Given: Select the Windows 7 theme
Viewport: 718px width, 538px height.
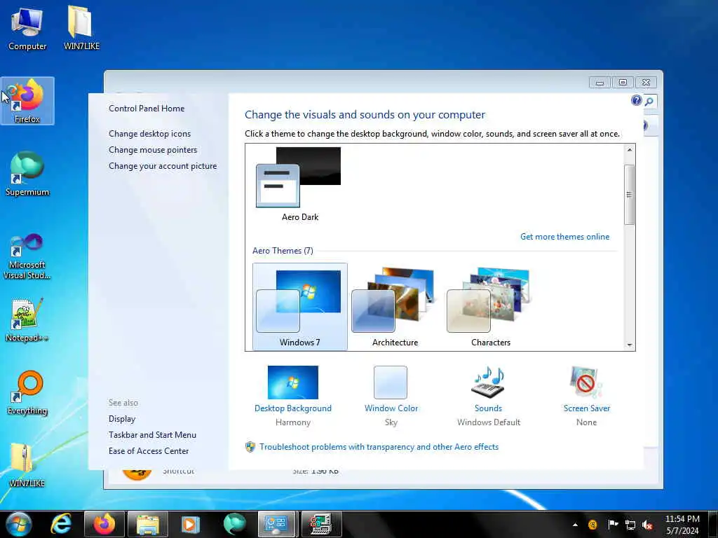Looking at the screenshot, I should 300,307.
